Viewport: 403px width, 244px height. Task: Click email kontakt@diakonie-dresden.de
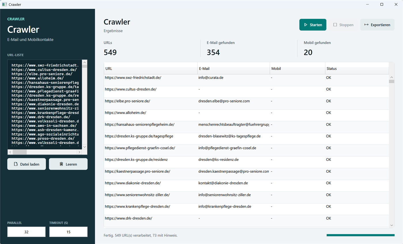223,183
